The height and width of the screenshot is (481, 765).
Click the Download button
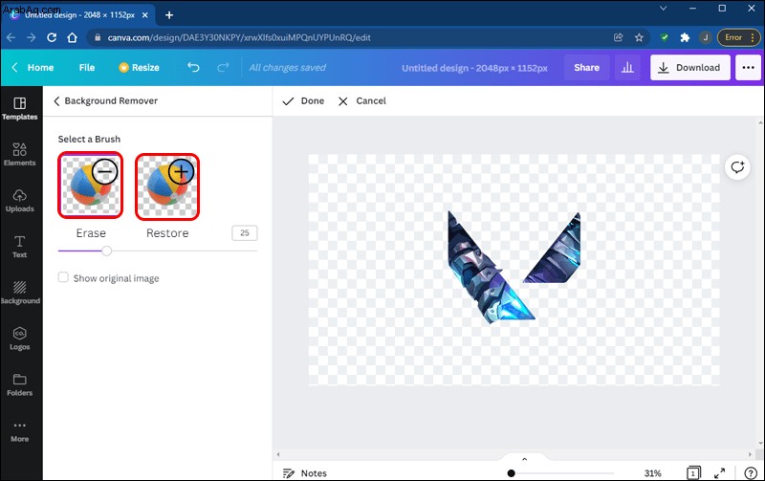tap(689, 67)
